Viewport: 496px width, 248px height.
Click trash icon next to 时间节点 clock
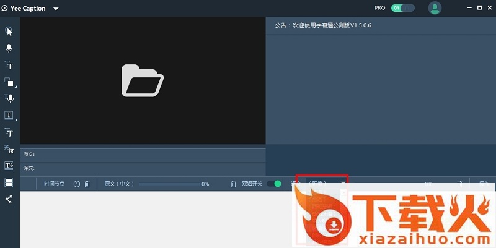click(87, 184)
